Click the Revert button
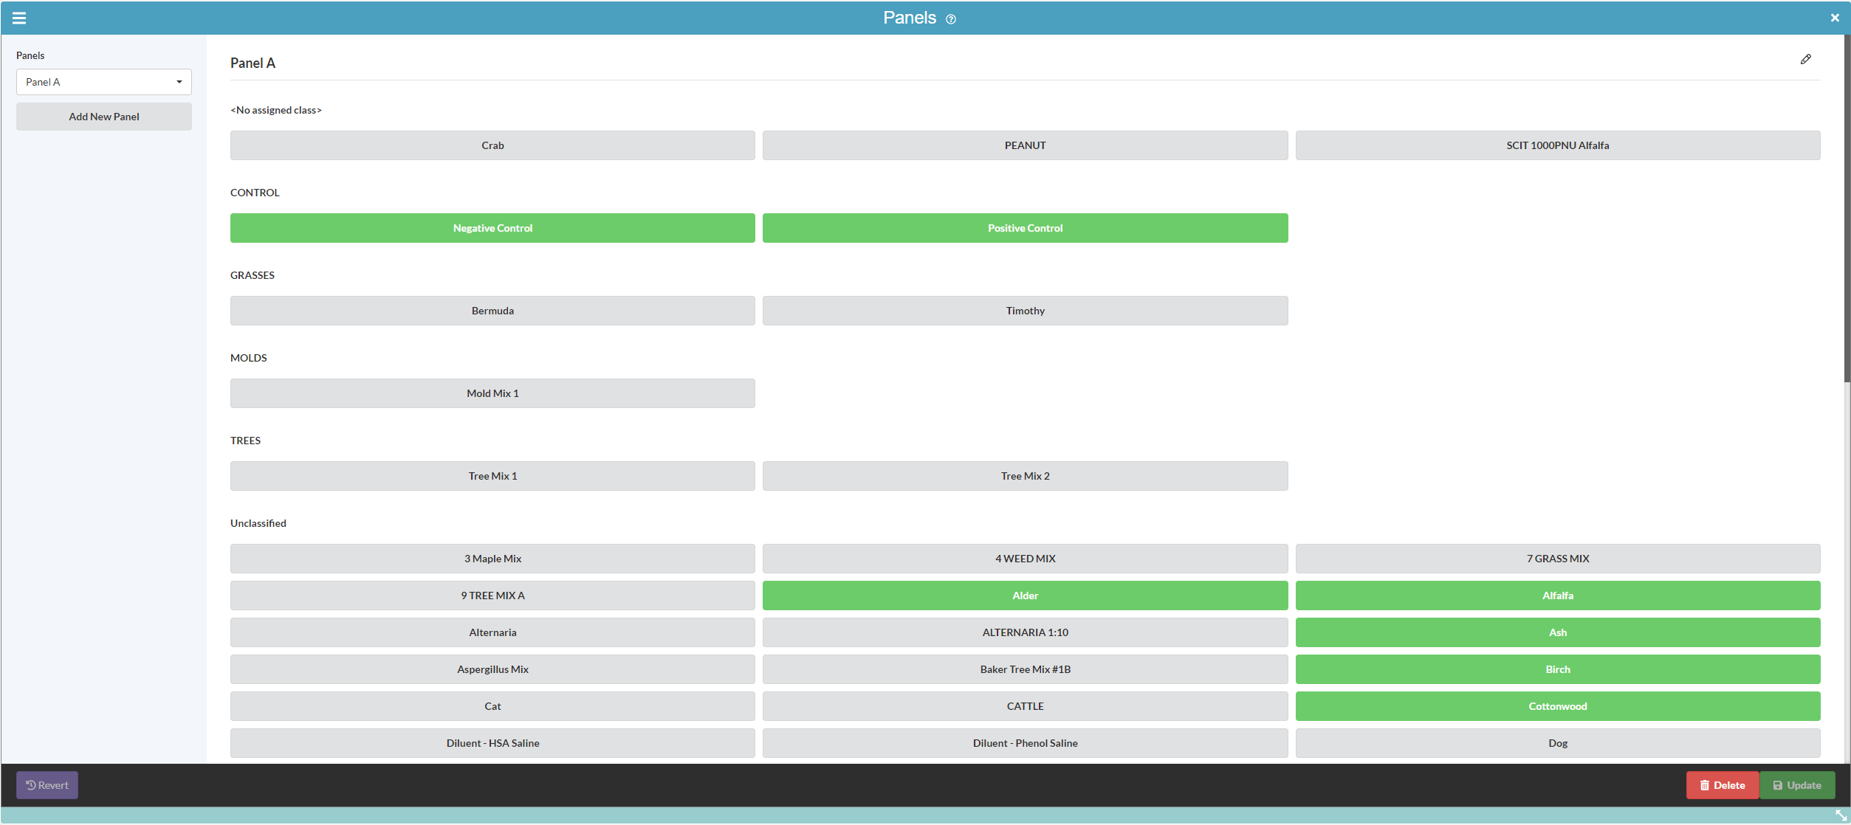Screen dimensions: 1851x825 coord(47,785)
